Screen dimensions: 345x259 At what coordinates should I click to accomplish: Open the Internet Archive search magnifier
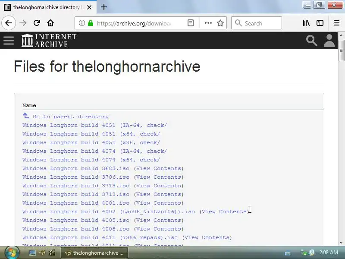(311, 41)
